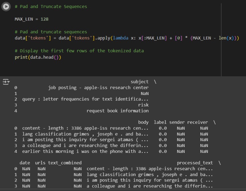
Task: Toggle the cell output options icon
Action: 6,82
